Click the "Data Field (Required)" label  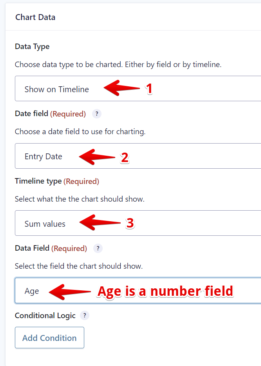click(x=51, y=248)
